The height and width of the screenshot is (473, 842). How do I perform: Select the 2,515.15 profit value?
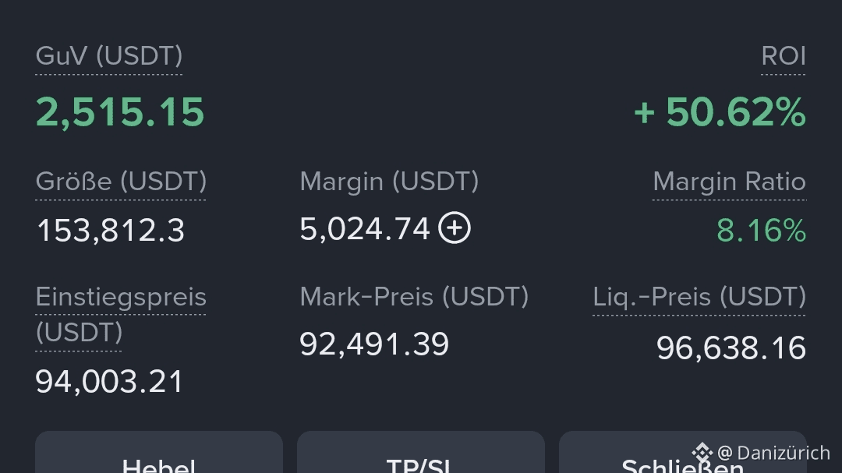[x=120, y=112]
